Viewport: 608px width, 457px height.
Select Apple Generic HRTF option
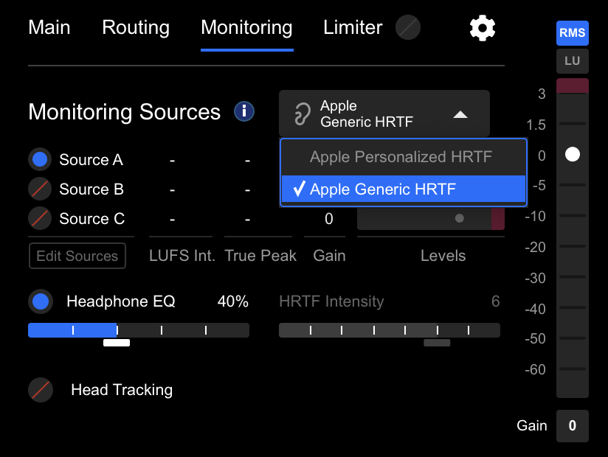point(403,189)
